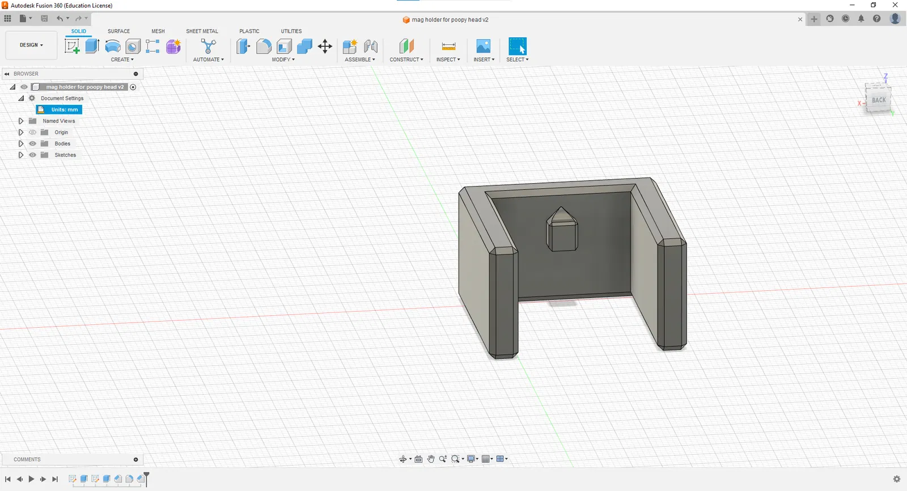Activate the Measure tool
The height and width of the screenshot is (491, 907).
point(448,46)
